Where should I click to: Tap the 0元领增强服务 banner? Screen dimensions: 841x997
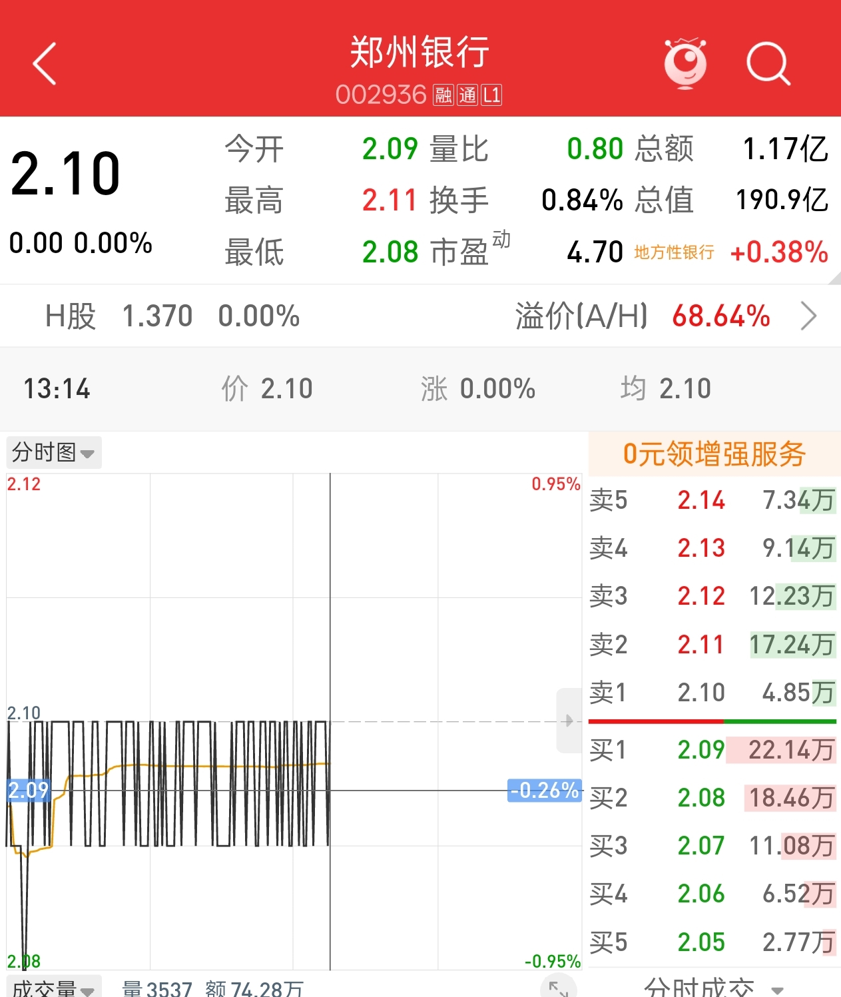click(714, 454)
